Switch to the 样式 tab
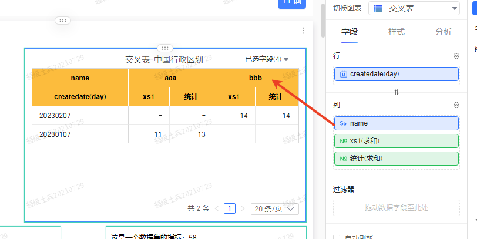Image resolution: width=477 pixels, height=239 pixels. [397, 32]
